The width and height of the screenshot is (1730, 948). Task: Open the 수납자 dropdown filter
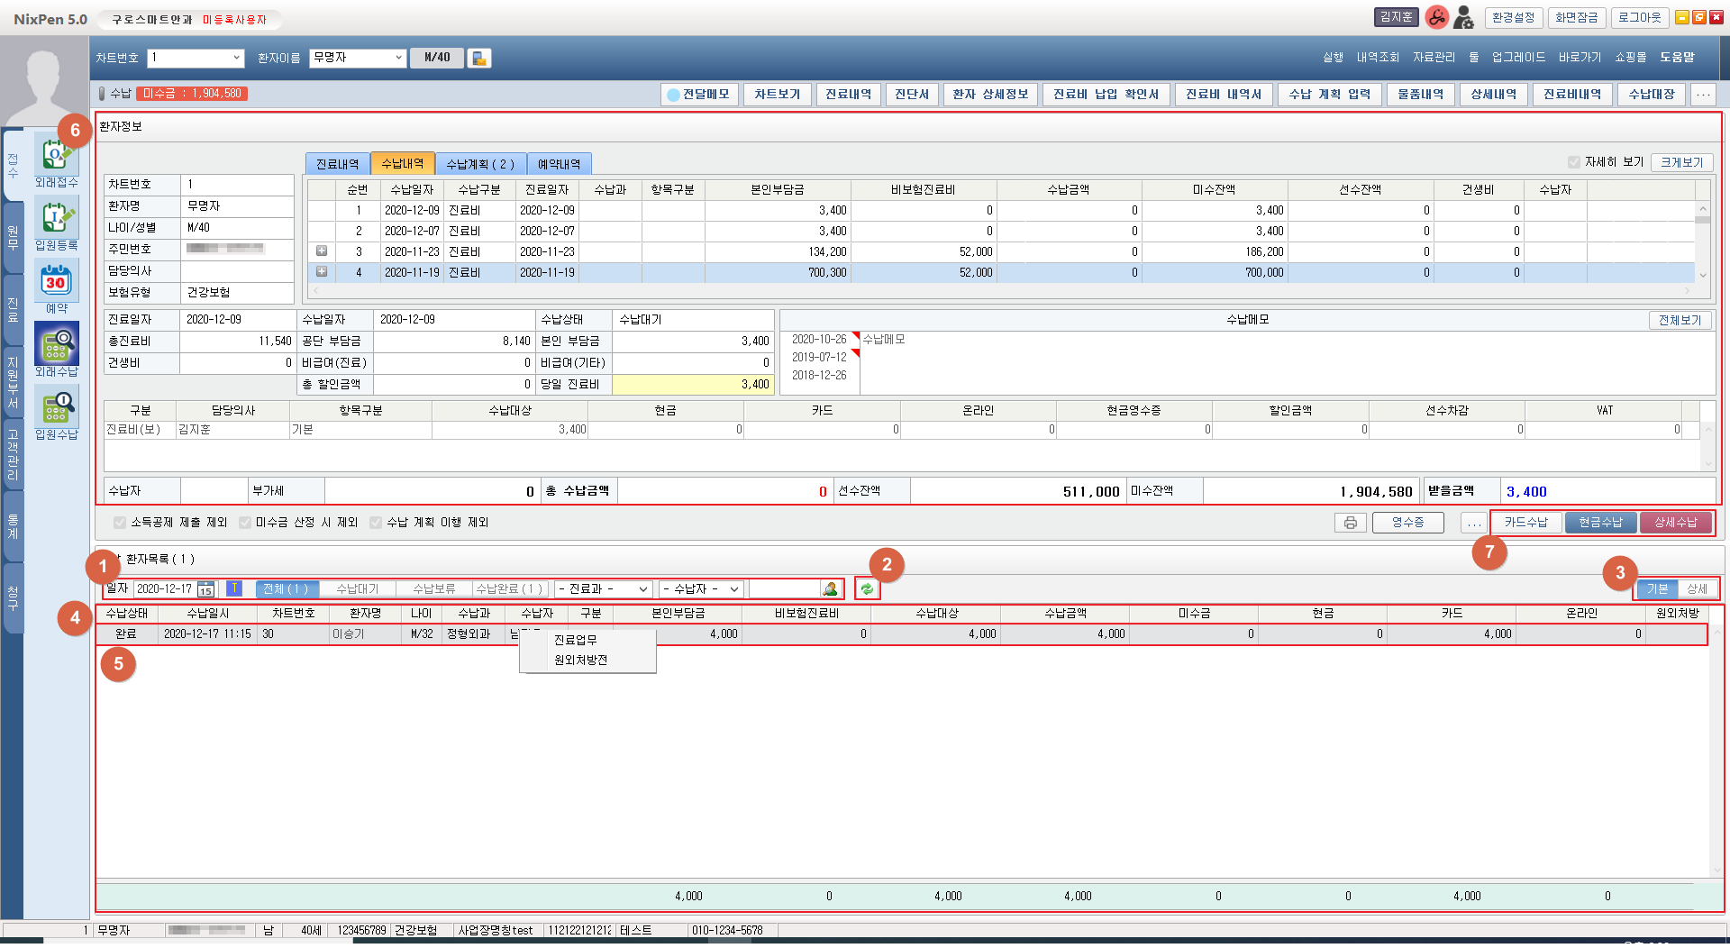tap(701, 589)
